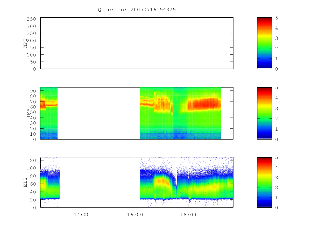This screenshot has width=311, height=233.
Task: Click the ELS panel colorbar
Action: pyautogui.click(x=264, y=182)
